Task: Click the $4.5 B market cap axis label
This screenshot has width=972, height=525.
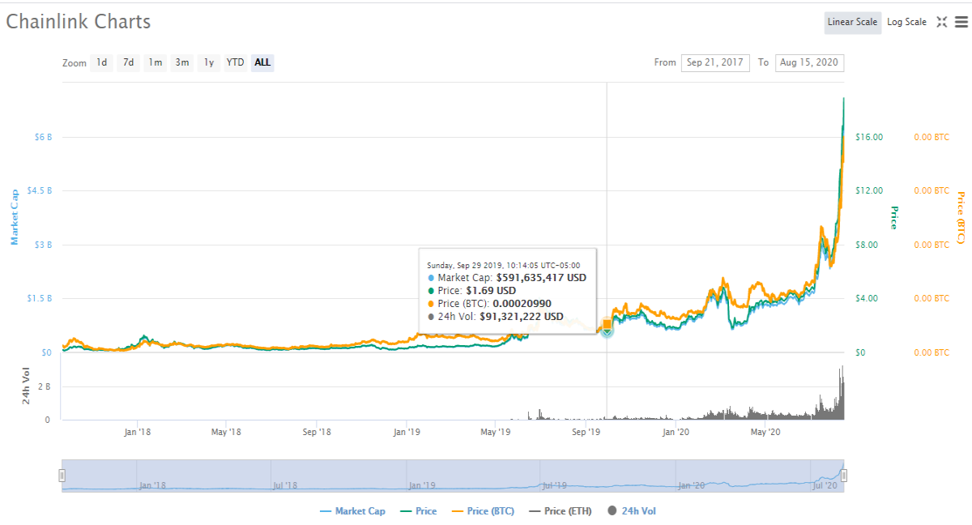Action: pyautogui.click(x=39, y=190)
